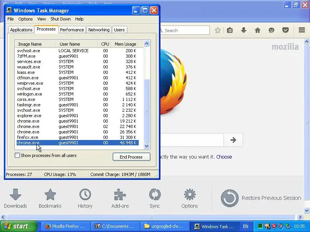Open Options gear on Firefox start page
This screenshot has width=310, height=232.
(x=189, y=198)
